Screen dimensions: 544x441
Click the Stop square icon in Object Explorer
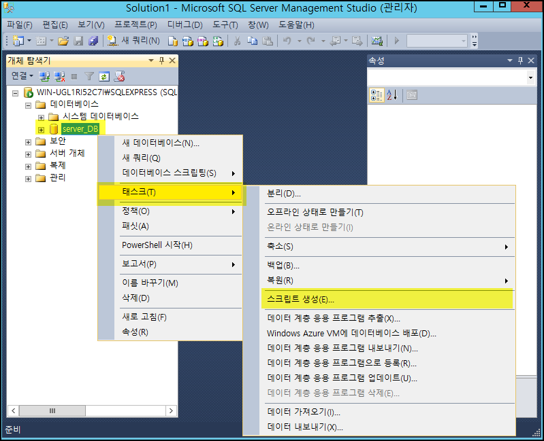(74, 77)
